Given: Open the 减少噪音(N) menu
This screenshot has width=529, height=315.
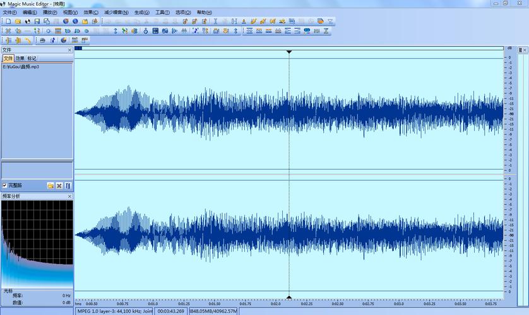Looking at the screenshot, I should pos(116,13).
